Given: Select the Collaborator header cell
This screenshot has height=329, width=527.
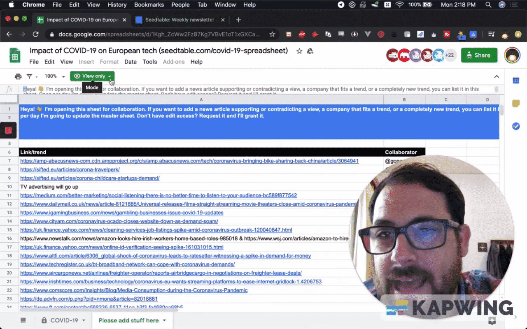Looking at the screenshot, I should tap(404, 152).
